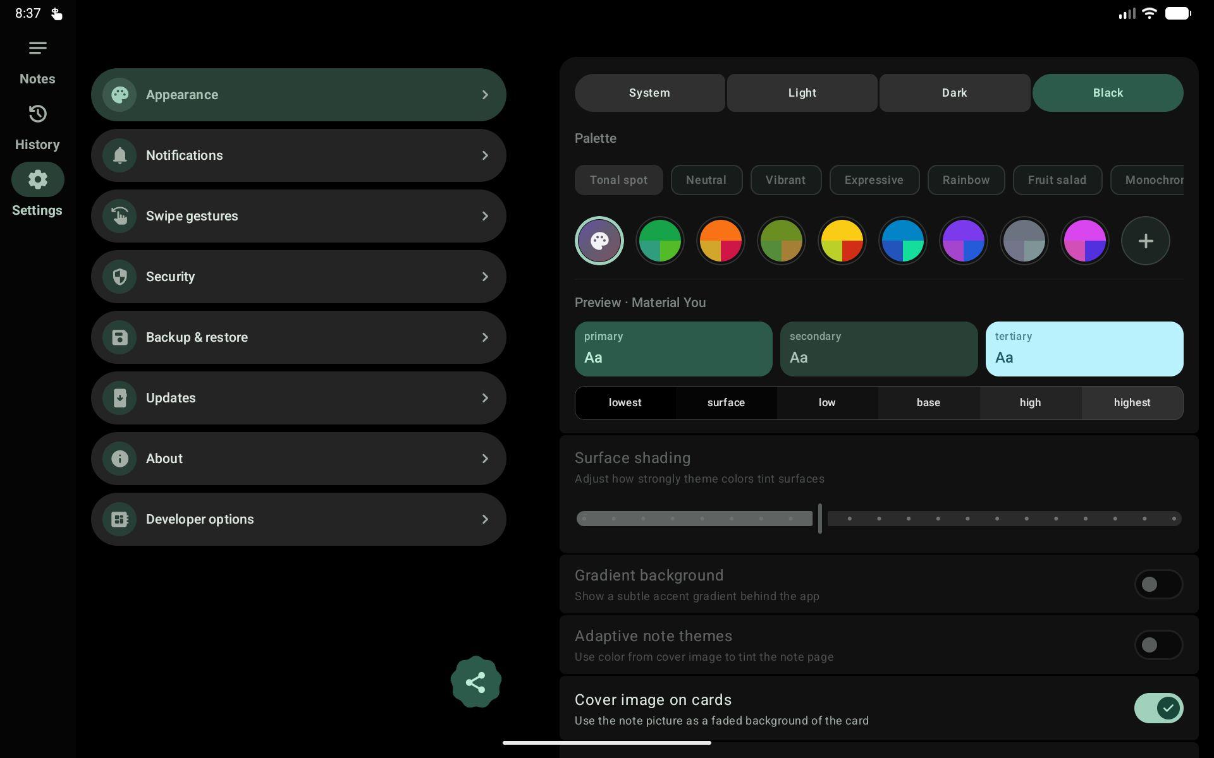
Task: Expand Updates using its chevron arrow
Action: (x=485, y=398)
